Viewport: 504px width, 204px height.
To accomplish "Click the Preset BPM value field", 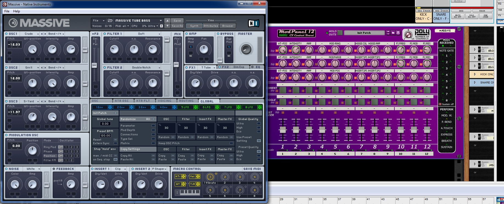I will (x=105, y=136).
